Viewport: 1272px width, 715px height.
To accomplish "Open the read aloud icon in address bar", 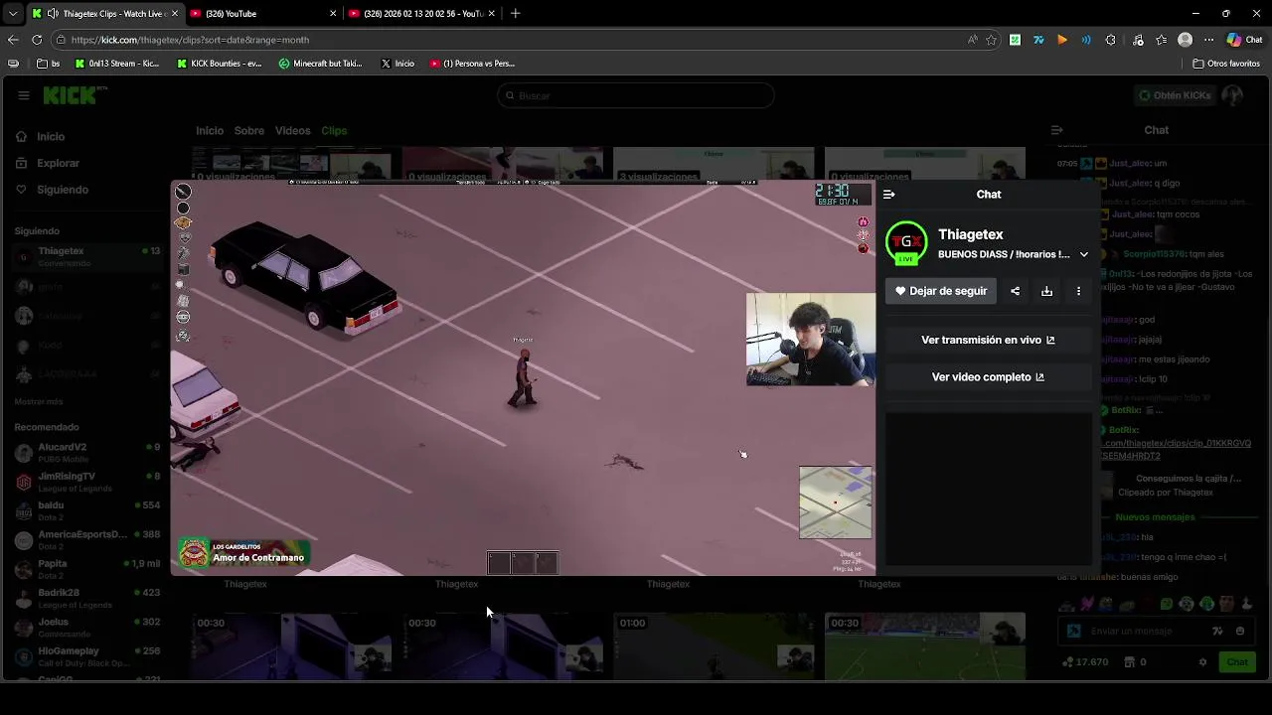I will pyautogui.click(x=972, y=40).
